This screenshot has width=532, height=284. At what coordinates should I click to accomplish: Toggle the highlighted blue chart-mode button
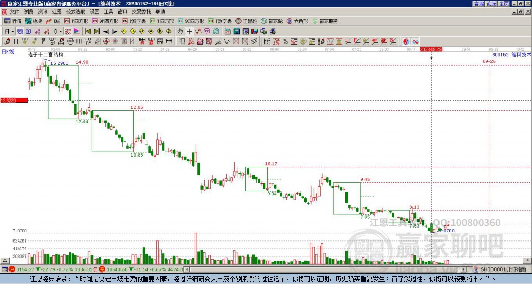click(20, 32)
